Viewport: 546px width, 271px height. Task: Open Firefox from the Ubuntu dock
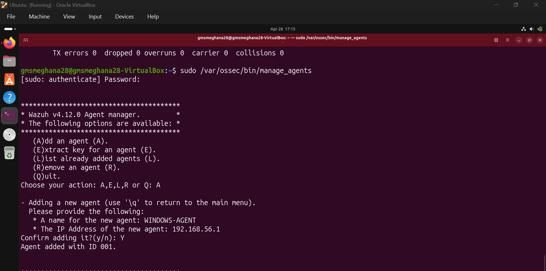click(x=9, y=43)
